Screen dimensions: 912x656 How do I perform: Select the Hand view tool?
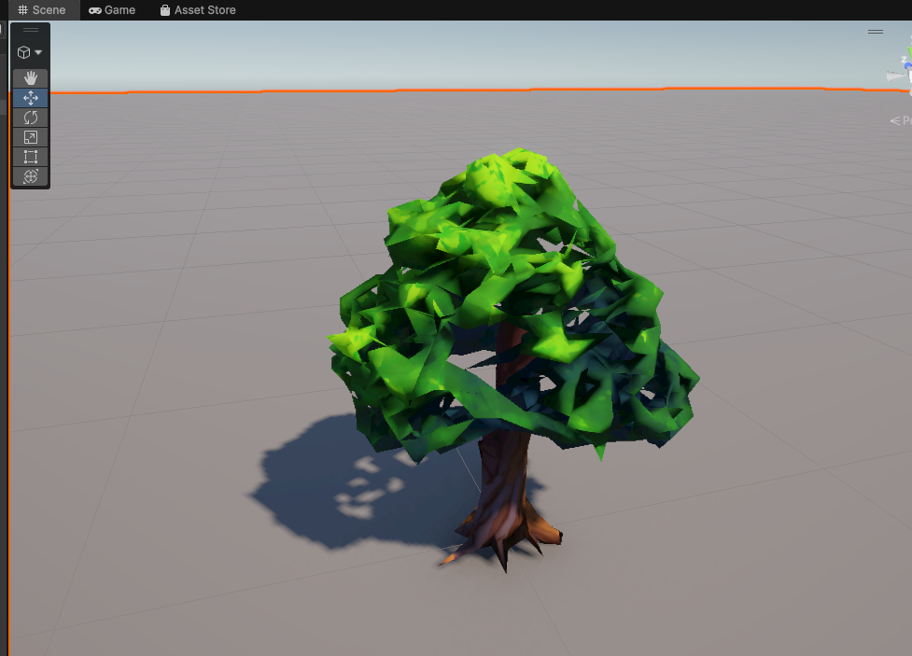(x=30, y=78)
